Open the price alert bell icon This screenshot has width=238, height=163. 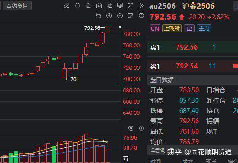(78, 6)
